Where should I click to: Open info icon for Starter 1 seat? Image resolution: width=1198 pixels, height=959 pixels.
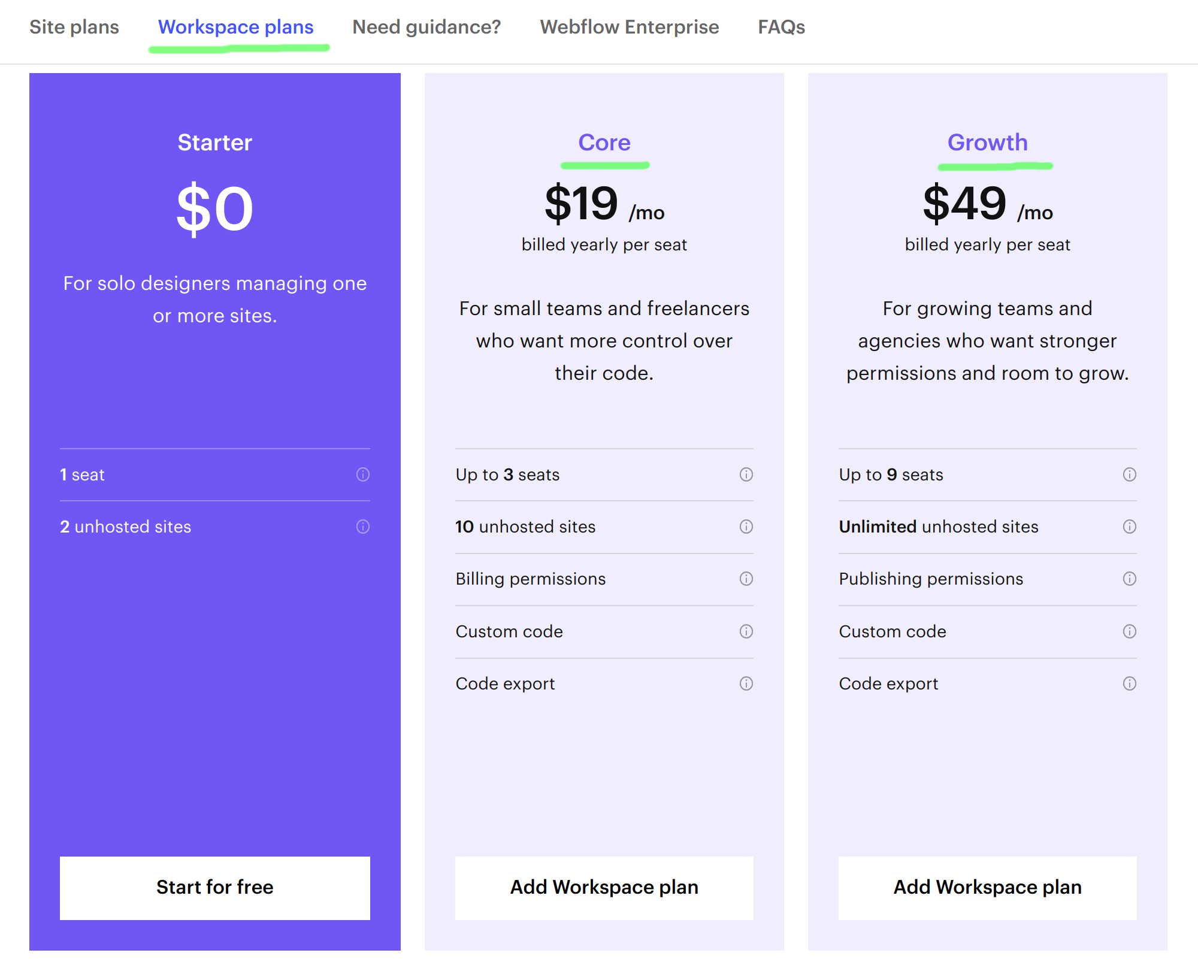point(363,474)
